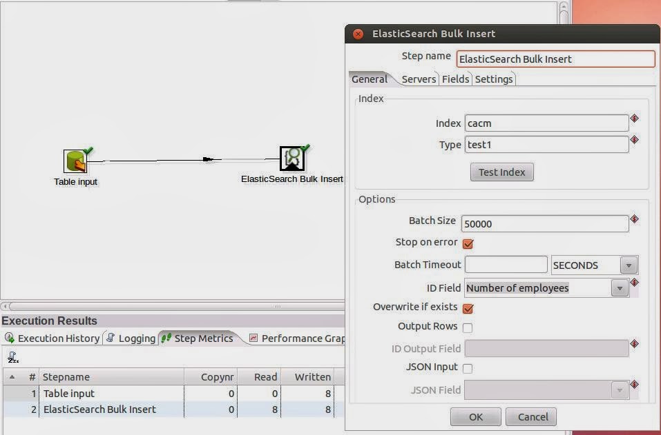Click the variable diamond beside ID Field dropdown
This screenshot has height=435, width=661.
633,283
